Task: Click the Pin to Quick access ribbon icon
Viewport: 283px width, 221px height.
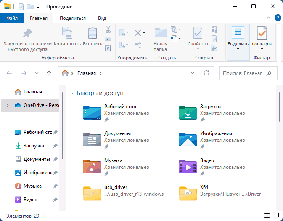Action: (x=27, y=33)
